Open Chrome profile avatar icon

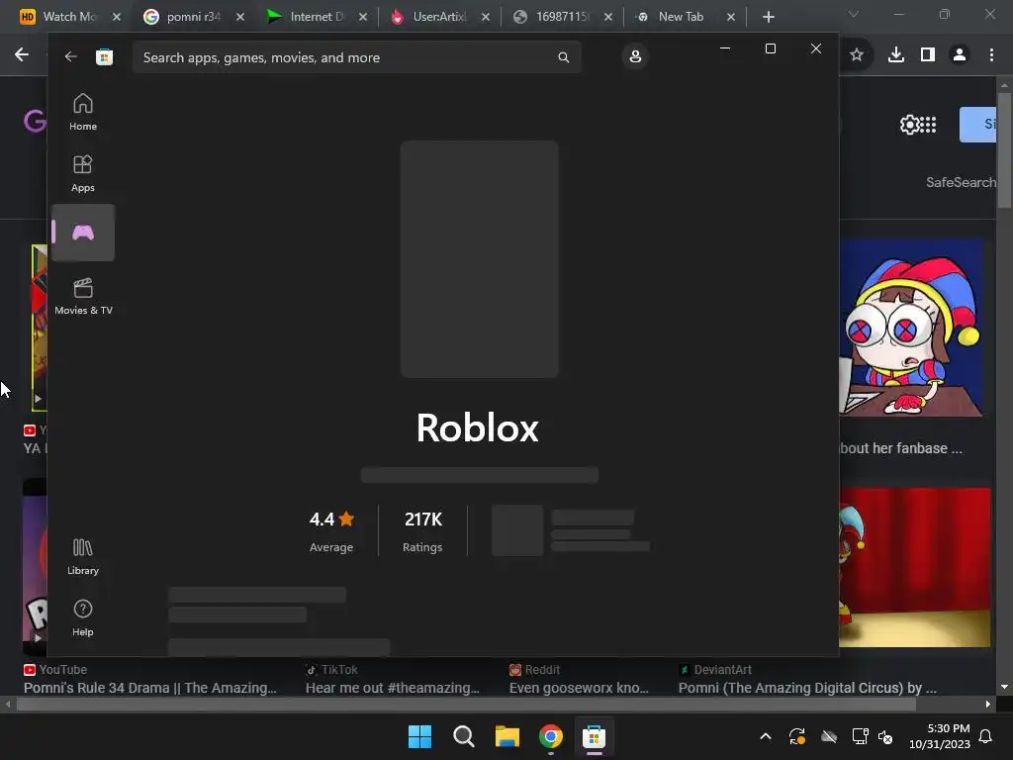click(960, 55)
